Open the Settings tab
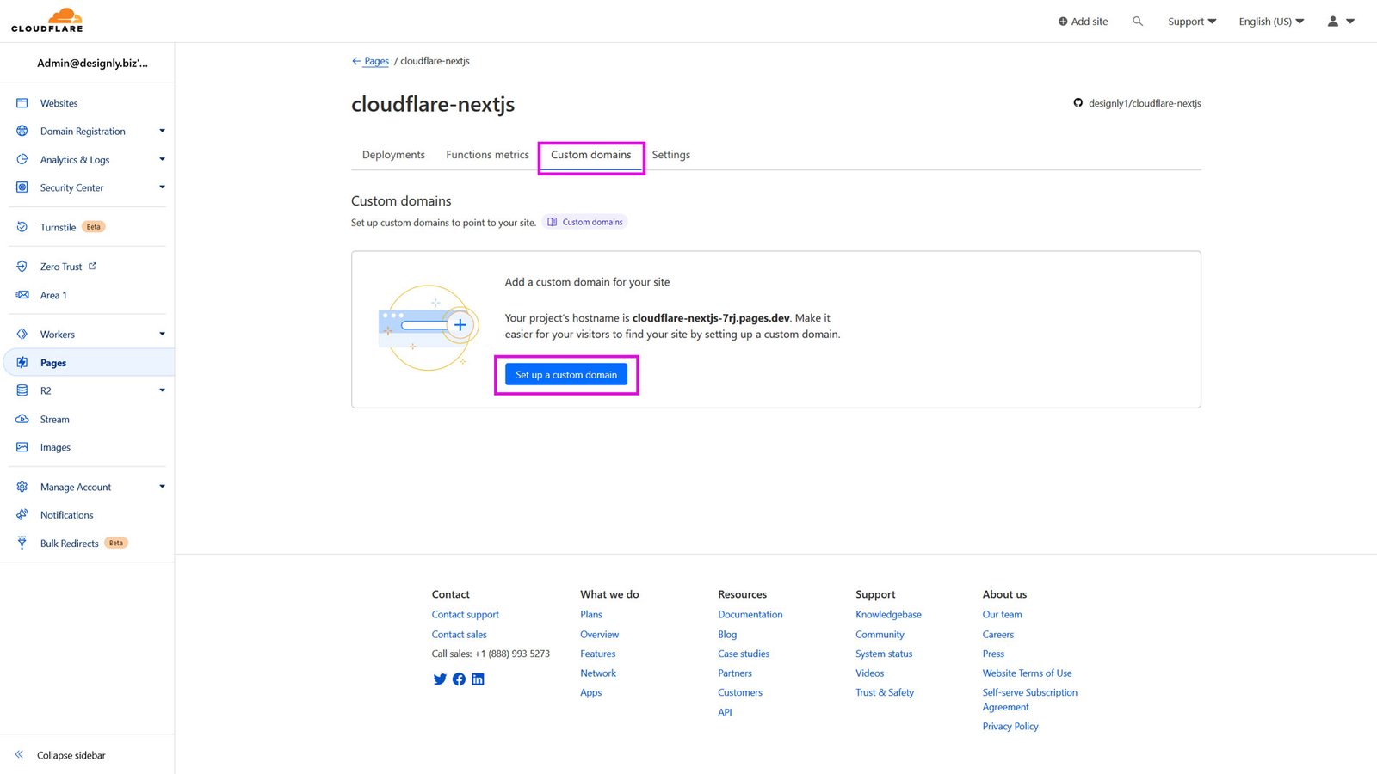The image size is (1377, 774). click(x=670, y=155)
